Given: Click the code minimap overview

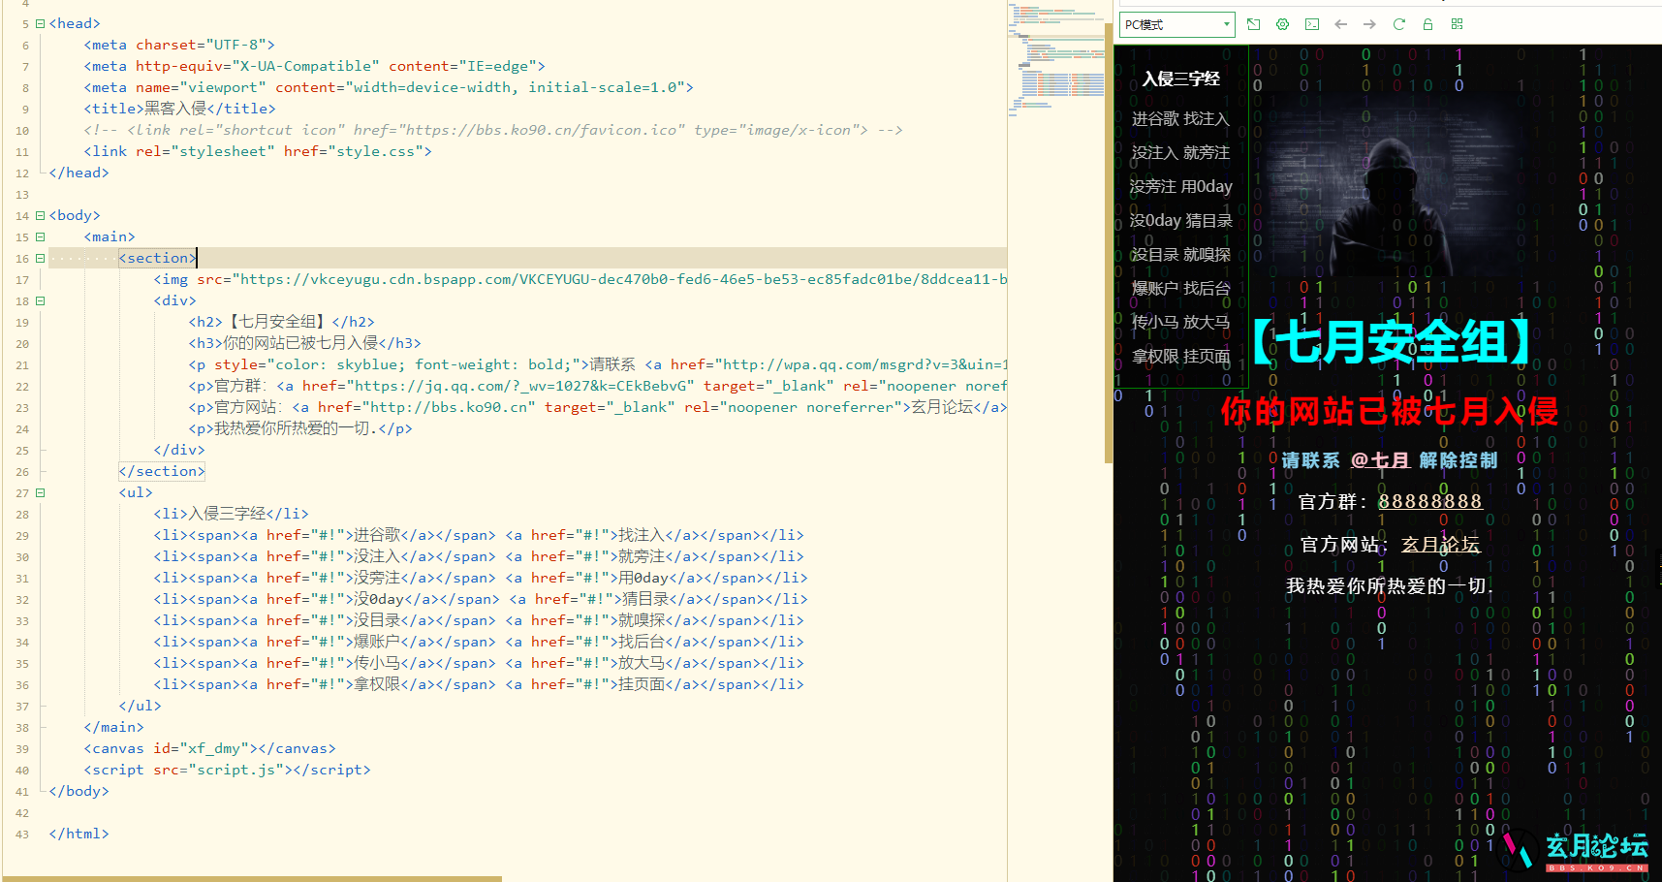Looking at the screenshot, I should 1056,58.
